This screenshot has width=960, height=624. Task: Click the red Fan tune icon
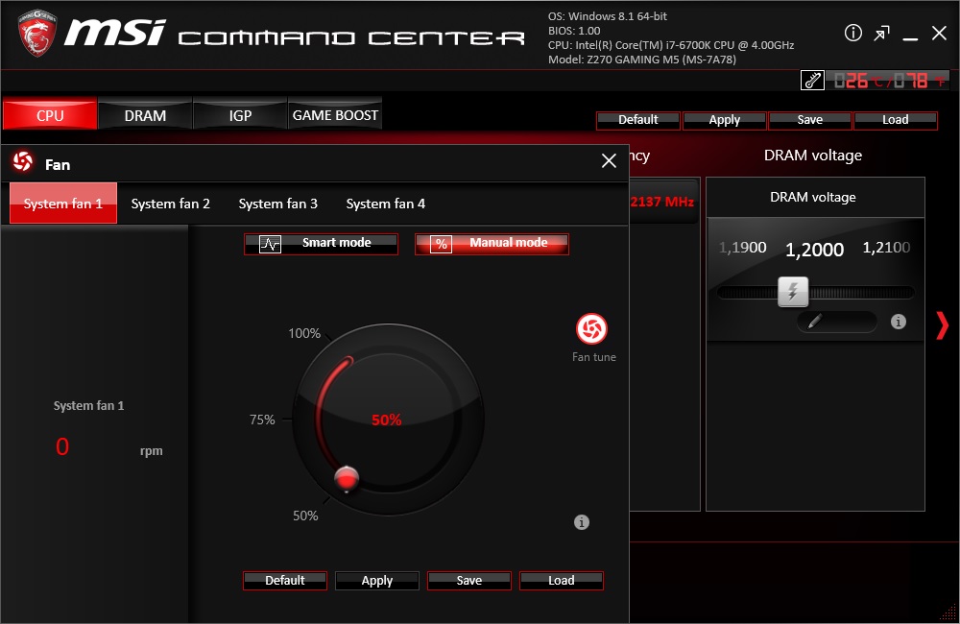tap(591, 329)
